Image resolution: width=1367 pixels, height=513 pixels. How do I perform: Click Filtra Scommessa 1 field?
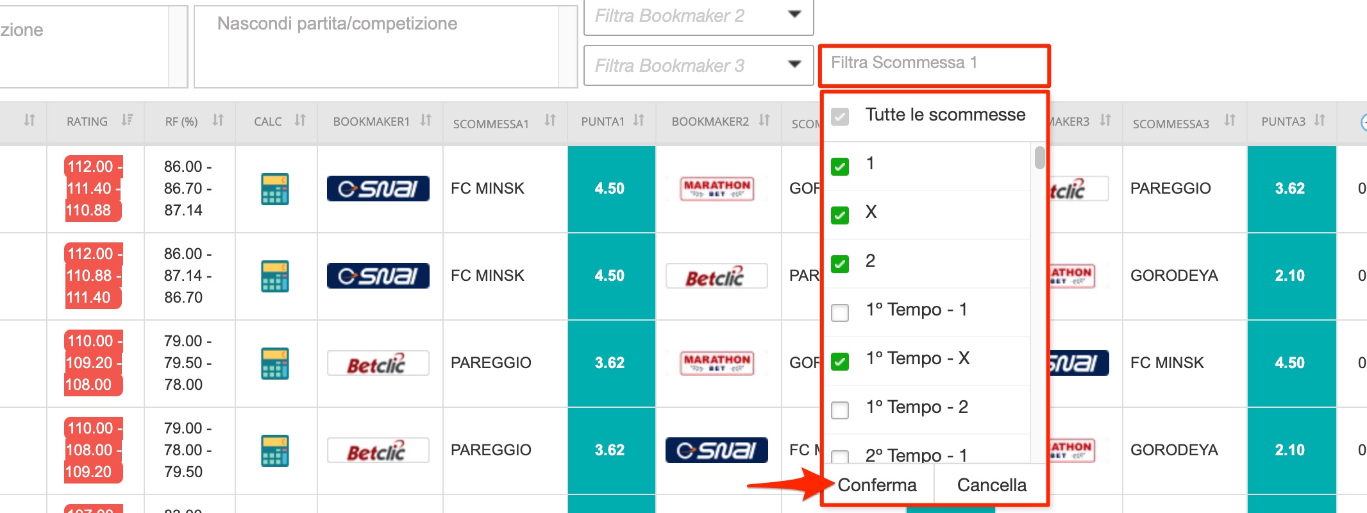coord(934,65)
